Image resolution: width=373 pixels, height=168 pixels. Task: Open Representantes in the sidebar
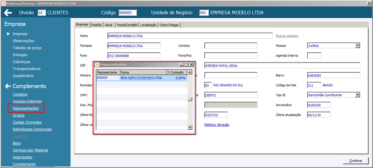26,108
